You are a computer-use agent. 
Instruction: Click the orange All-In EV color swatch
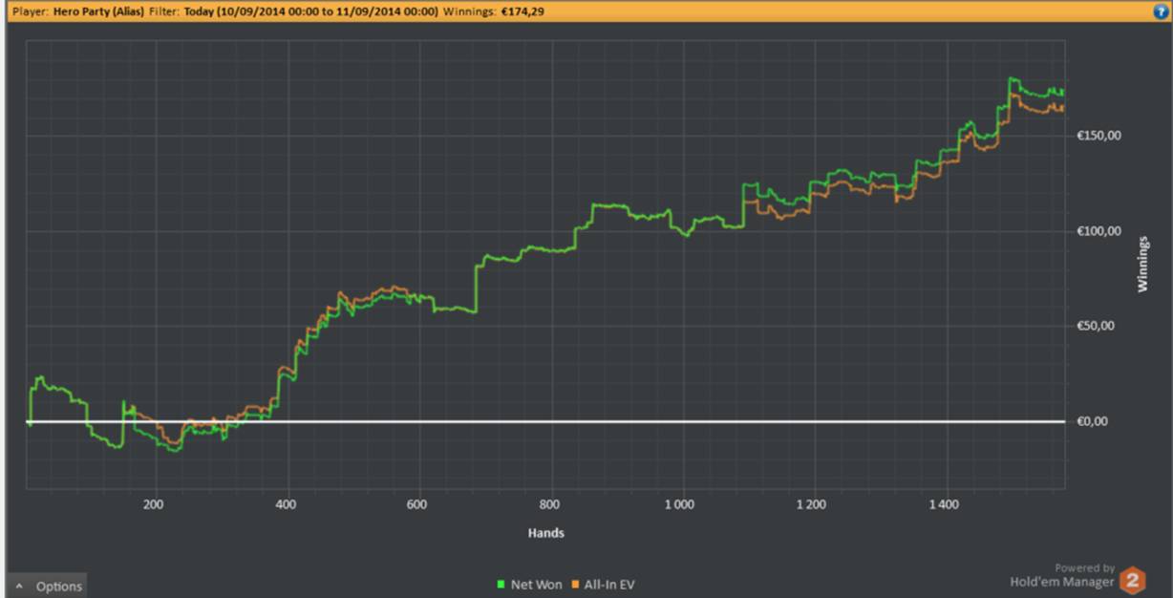pos(575,586)
